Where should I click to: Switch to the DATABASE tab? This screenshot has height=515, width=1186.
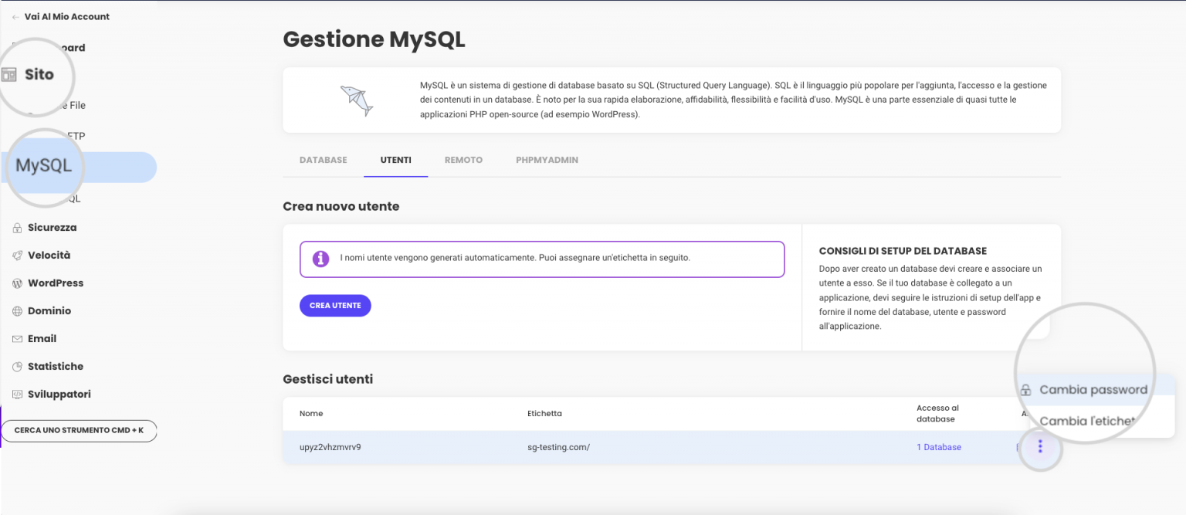pyautogui.click(x=323, y=160)
